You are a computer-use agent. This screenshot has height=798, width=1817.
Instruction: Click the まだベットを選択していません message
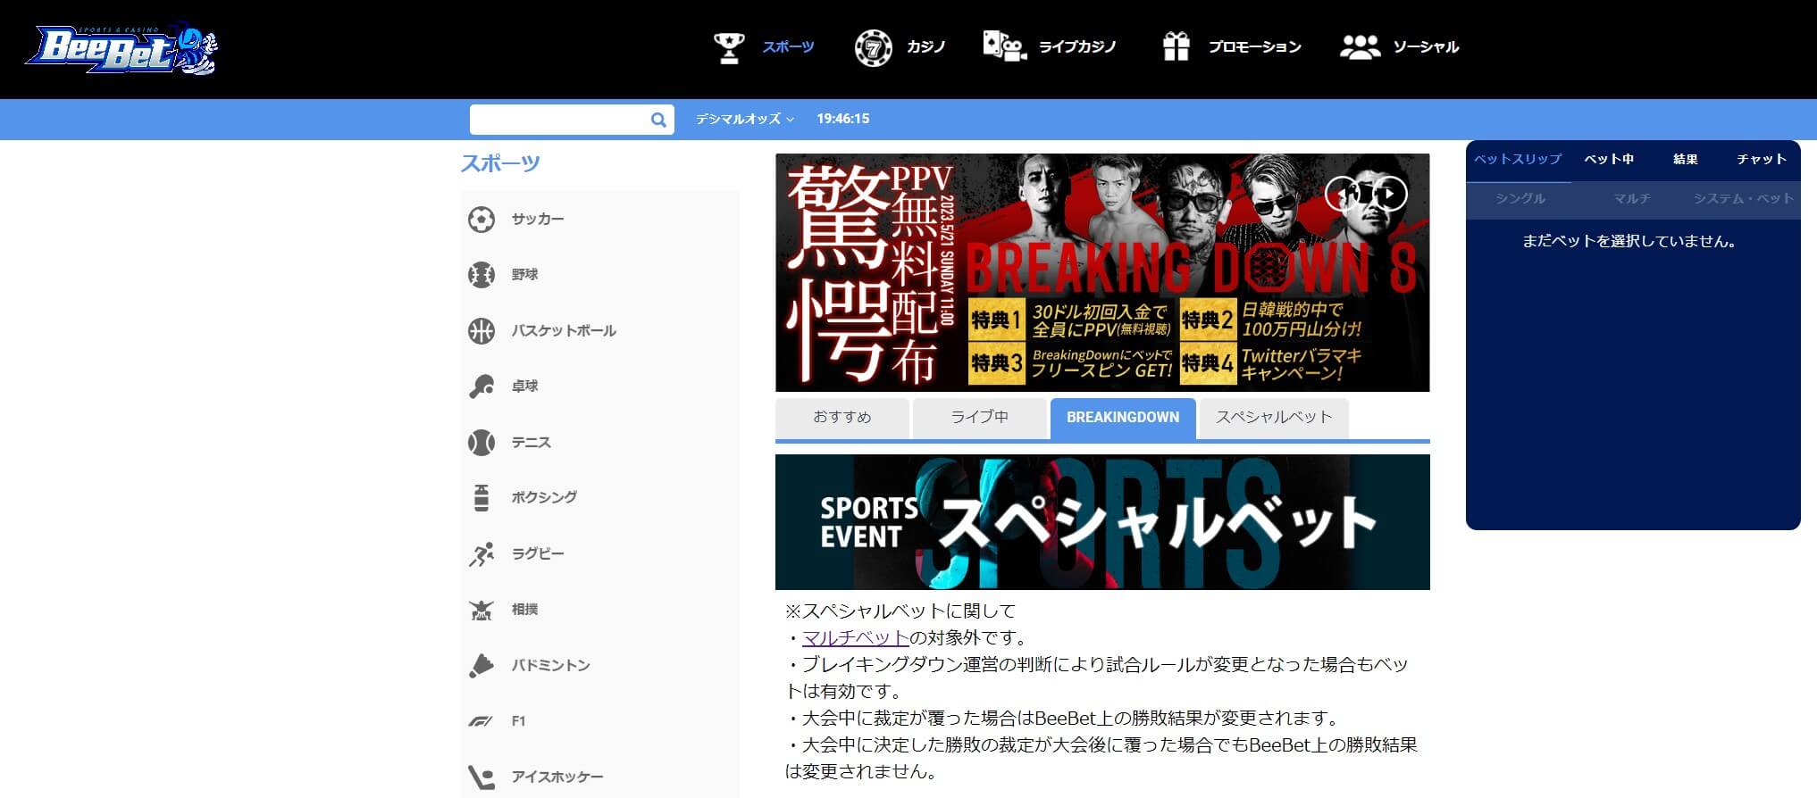(1629, 242)
